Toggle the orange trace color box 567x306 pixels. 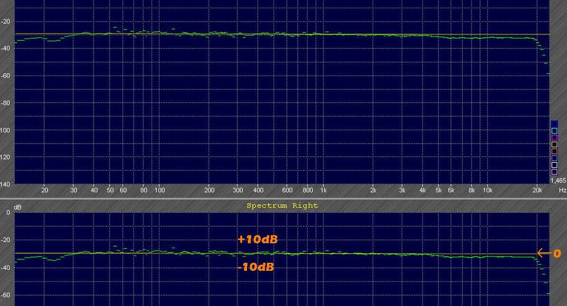[554, 151]
